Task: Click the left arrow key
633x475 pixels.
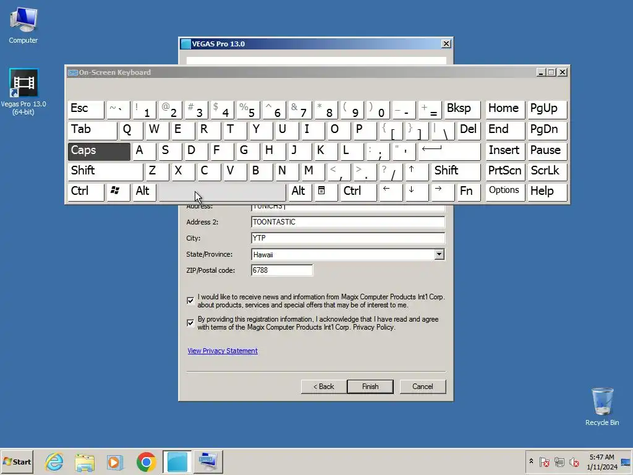Action: (x=391, y=192)
